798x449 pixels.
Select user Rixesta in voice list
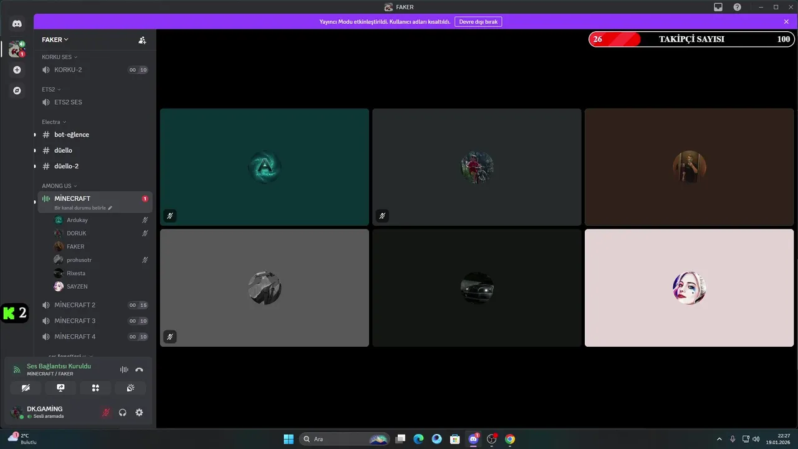tap(101, 273)
